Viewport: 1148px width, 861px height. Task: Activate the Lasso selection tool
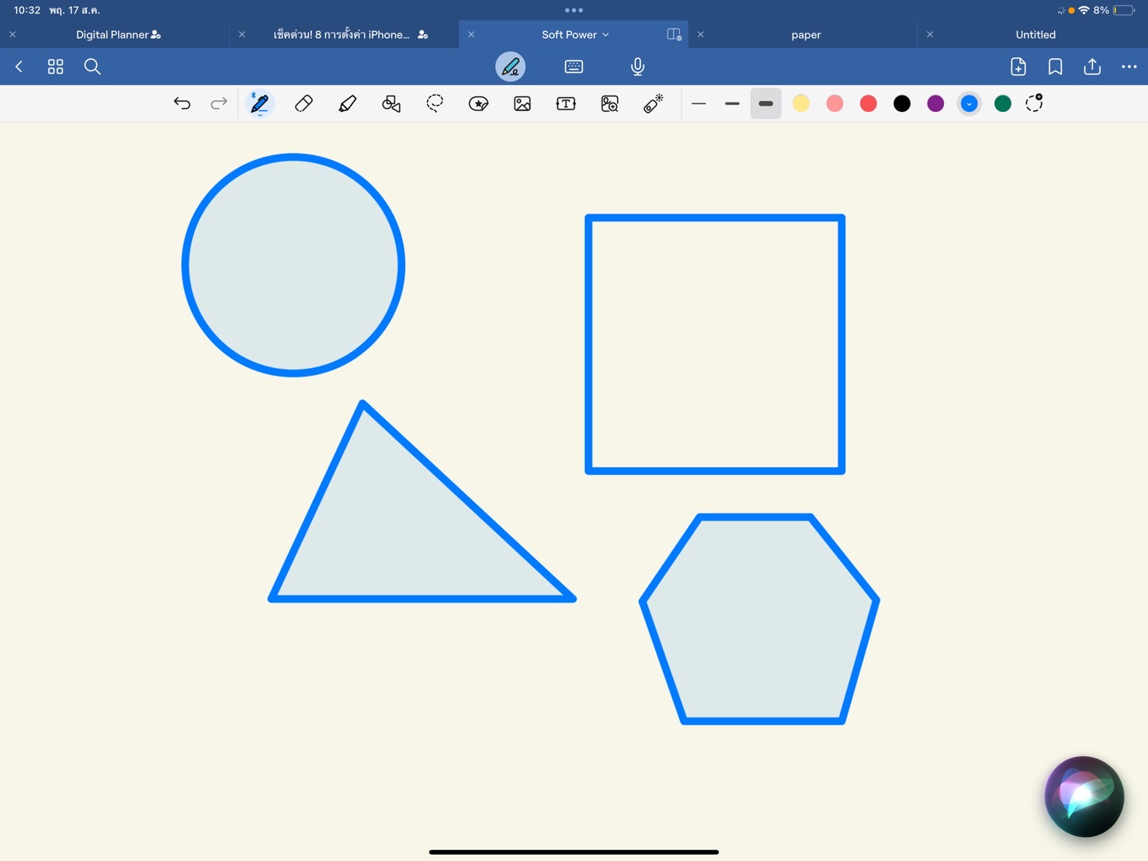(x=435, y=103)
